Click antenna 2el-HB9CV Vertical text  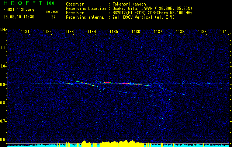click(x=132, y=17)
